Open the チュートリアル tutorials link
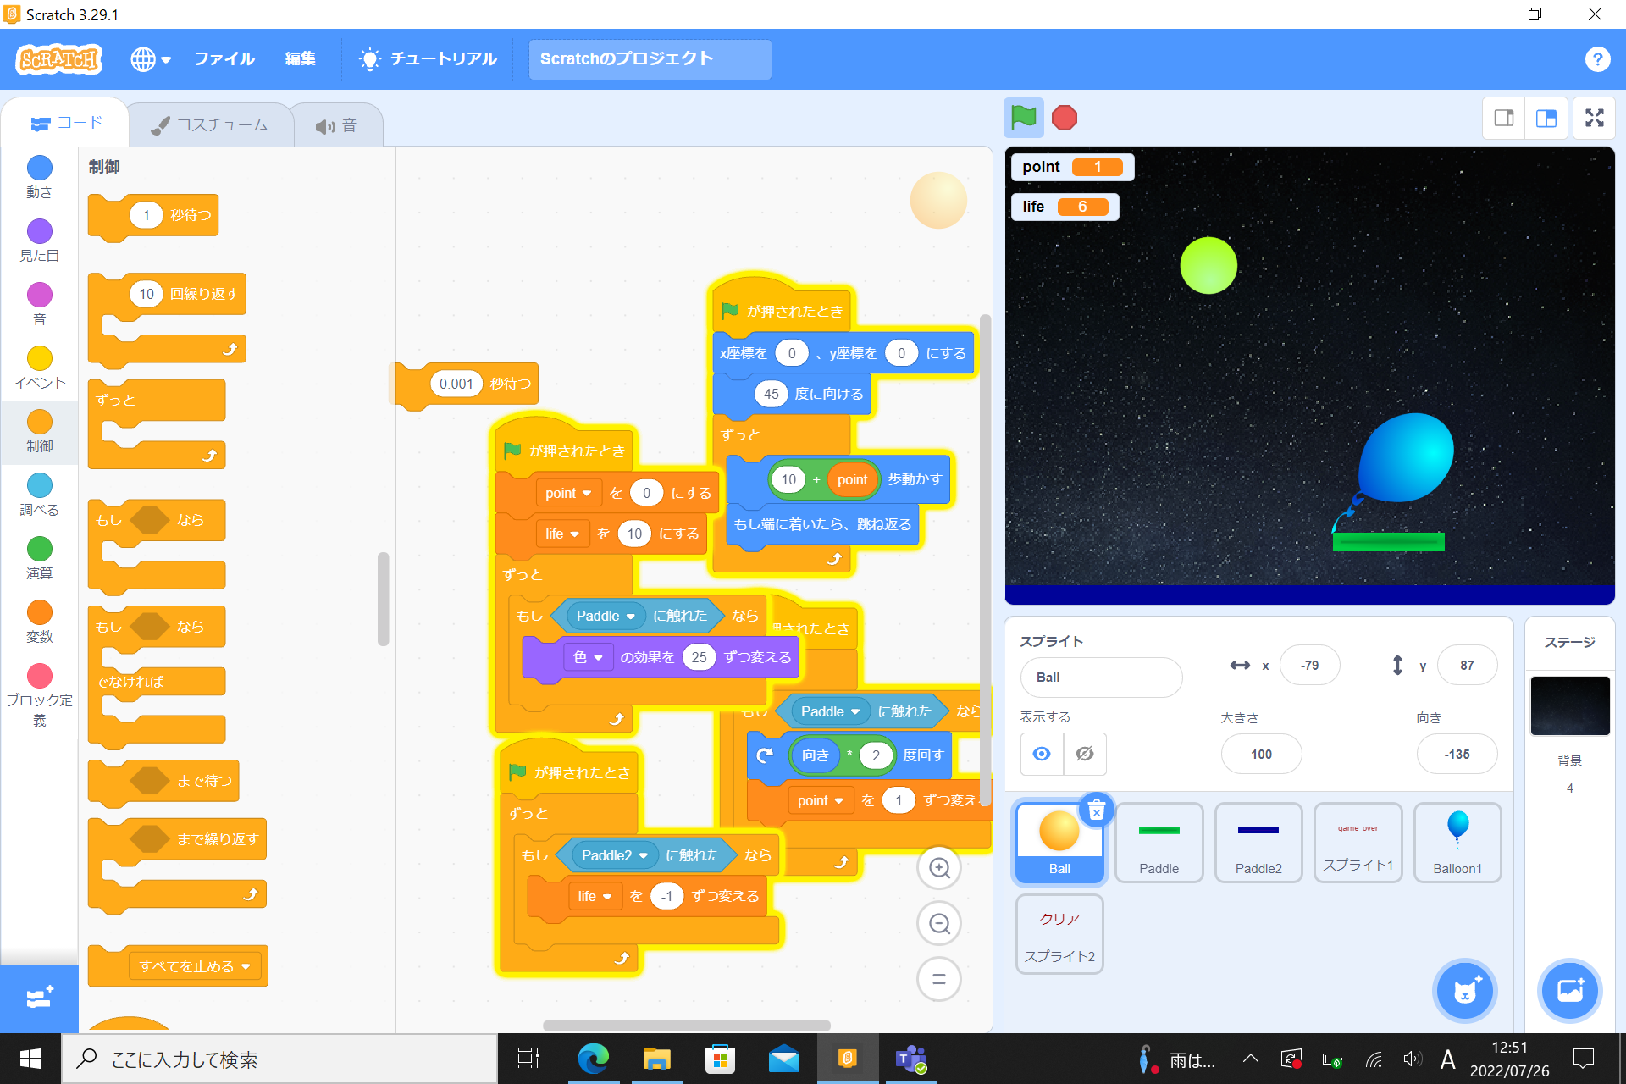The image size is (1626, 1084). (x=428, y=59)
